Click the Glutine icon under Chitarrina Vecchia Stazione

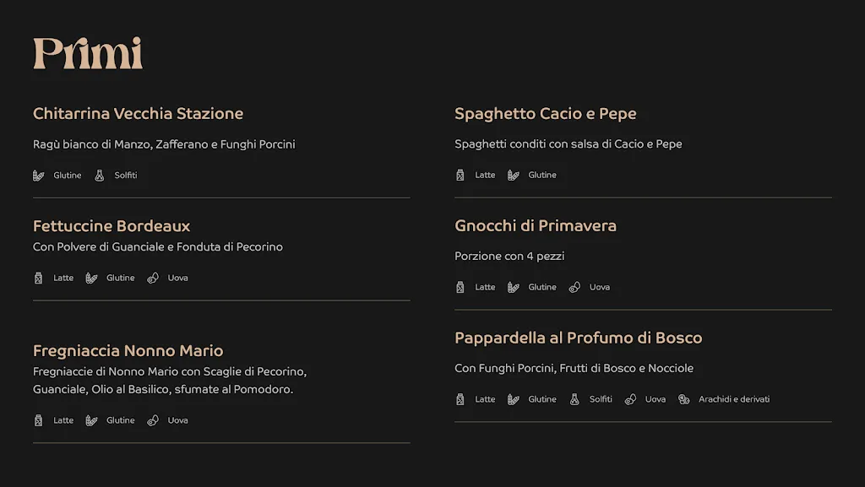tap(38, 176)
